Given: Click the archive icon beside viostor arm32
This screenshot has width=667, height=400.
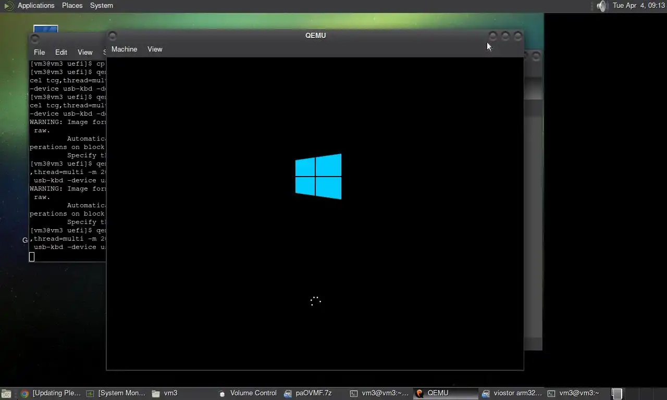Looking at the screenshot, I should (x=486, y=394).
